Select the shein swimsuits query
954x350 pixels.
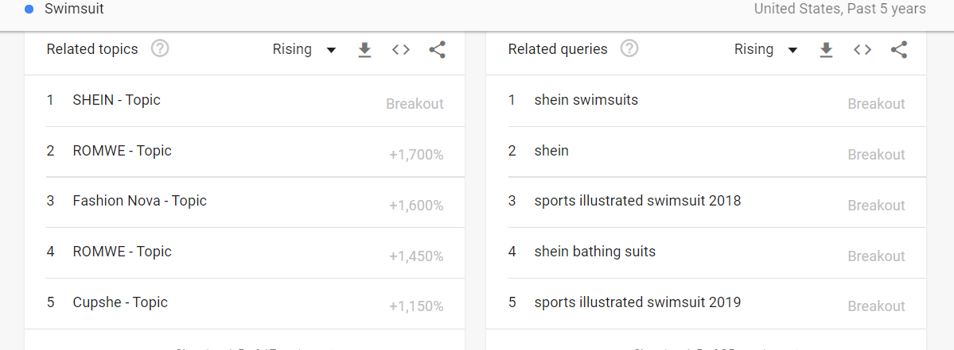[x=707, y=102]
